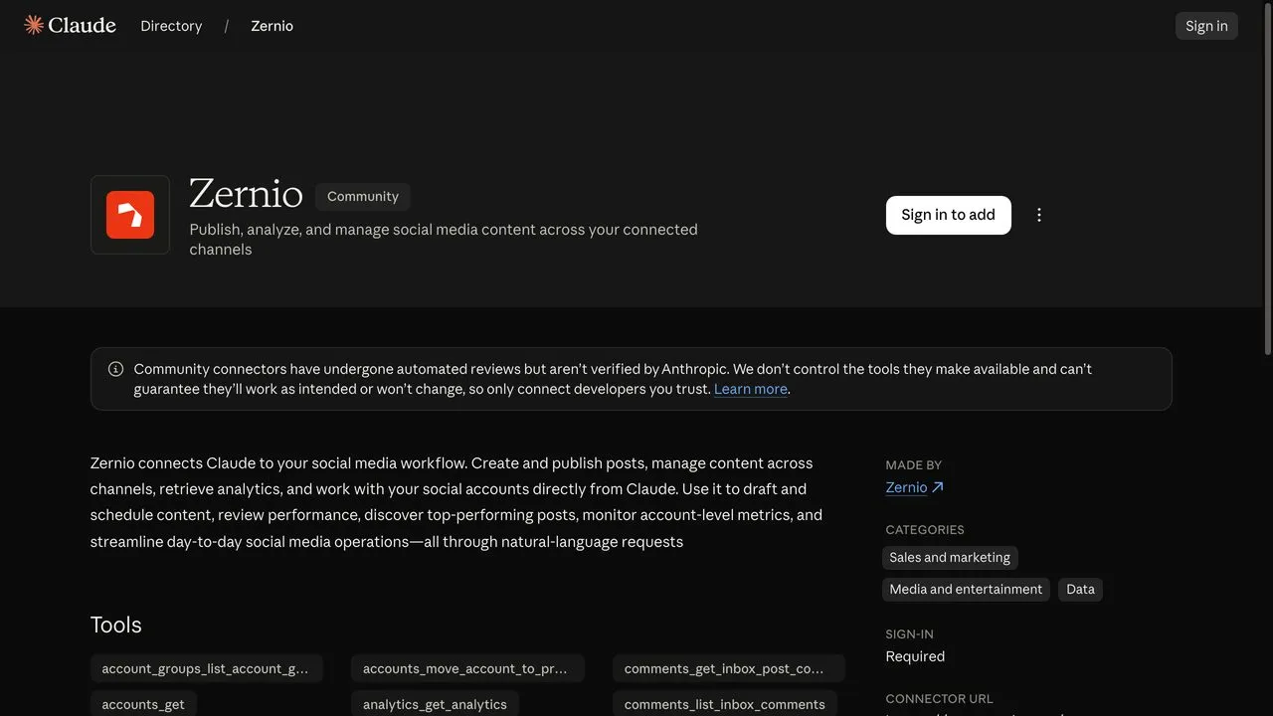This screenshot has height=716, width=1273.
Task: Click the Zernio page title heading
Action: (x=246, y=193)
